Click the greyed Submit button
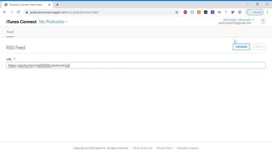 click(258, 47)
